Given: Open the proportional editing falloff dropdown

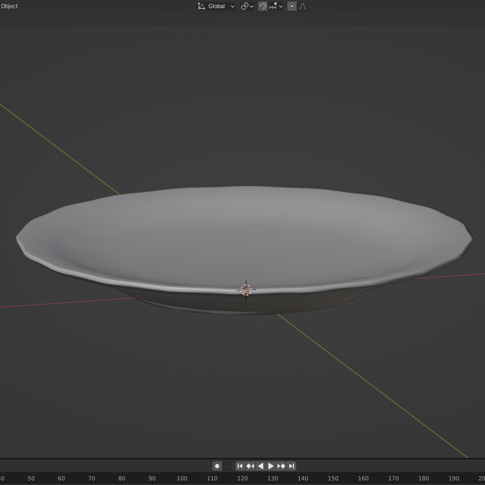Looking at the screenshot, I should pos(305,6).
